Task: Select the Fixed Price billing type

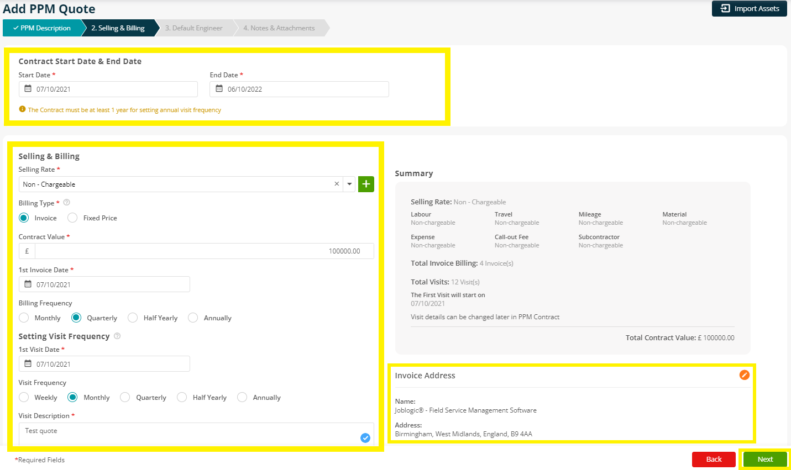Action: [72, 218]
